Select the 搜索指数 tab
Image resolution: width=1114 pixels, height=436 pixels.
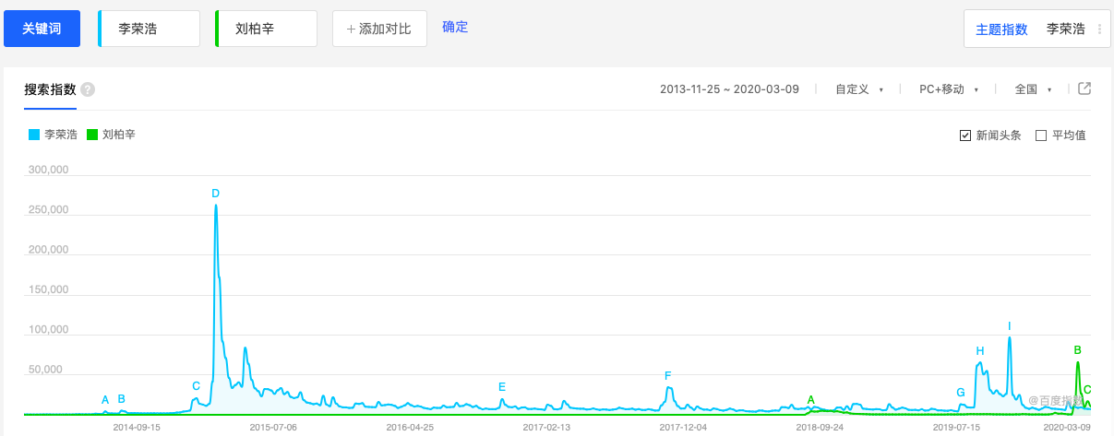[x=50, y=89]
